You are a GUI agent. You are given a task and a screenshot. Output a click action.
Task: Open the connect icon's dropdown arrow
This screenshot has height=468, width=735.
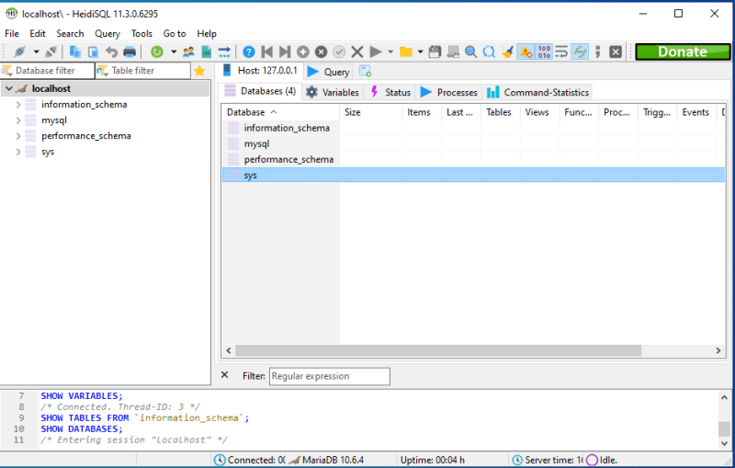[36, 51]
